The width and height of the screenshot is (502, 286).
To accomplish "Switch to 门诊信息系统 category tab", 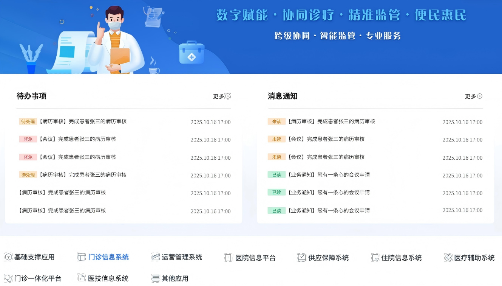I will click(x=108, y=257).
